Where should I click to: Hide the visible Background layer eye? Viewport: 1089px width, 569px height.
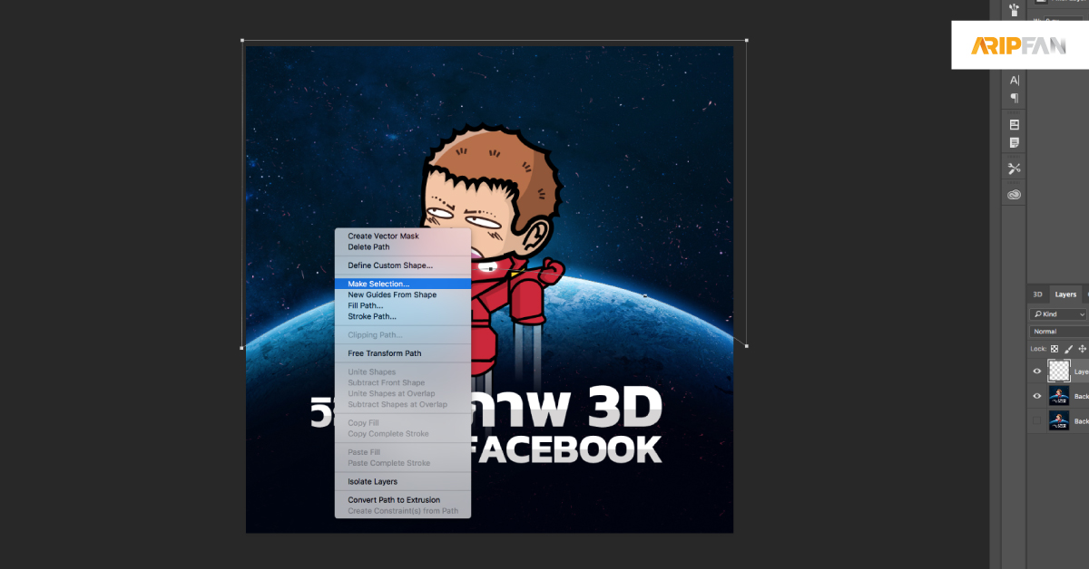coord(1036,396)
